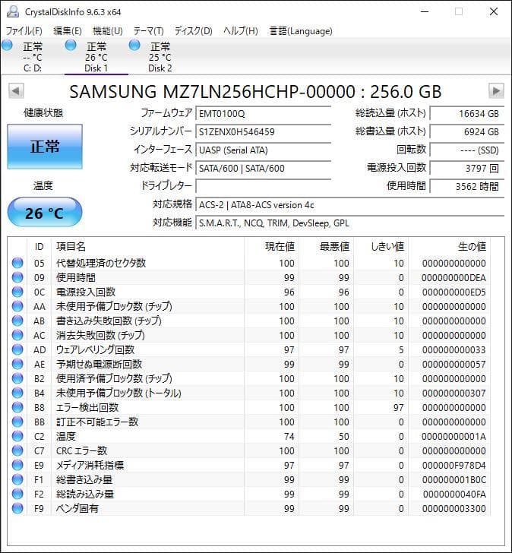Click the rotation rate value ---- (SSD)
512x553 pixels.
point(467,150)
